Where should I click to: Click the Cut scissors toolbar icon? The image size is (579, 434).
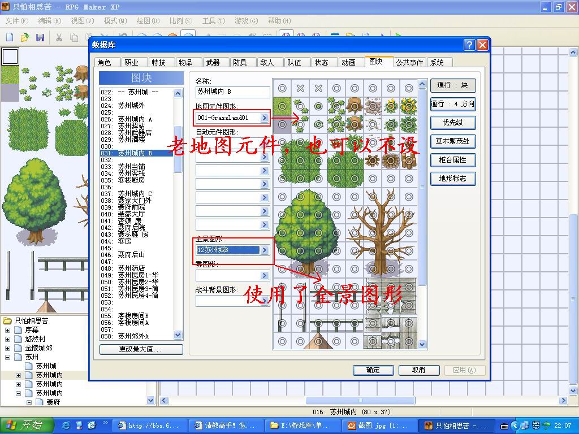coord(59,37)
